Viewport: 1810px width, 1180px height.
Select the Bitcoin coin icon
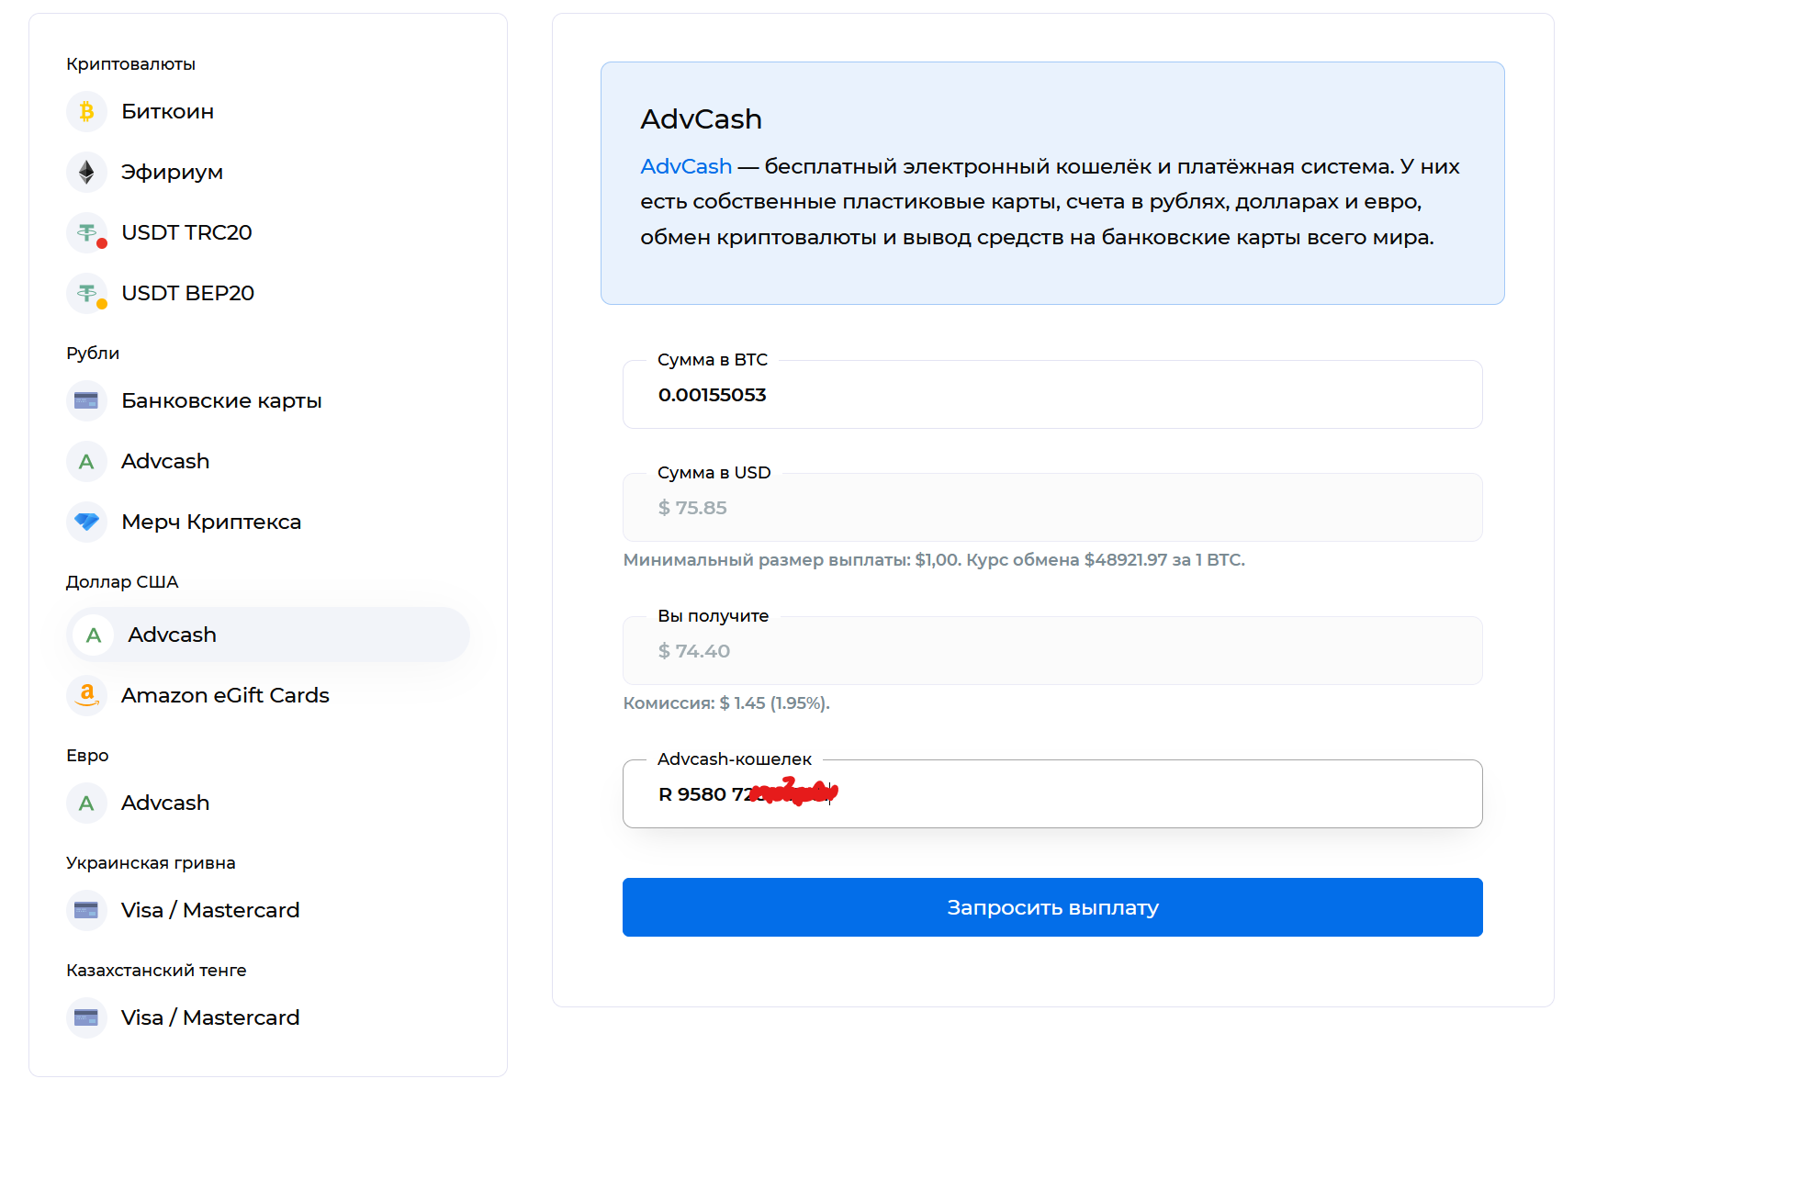point(86,112)
